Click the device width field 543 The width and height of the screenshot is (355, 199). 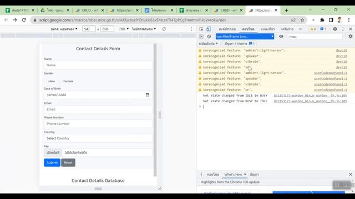pos(89,29)
